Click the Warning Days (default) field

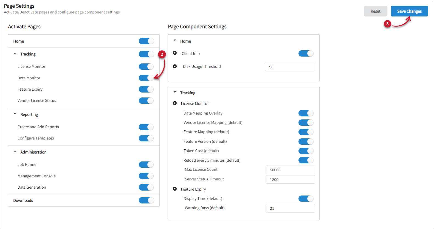coord(290,208)
